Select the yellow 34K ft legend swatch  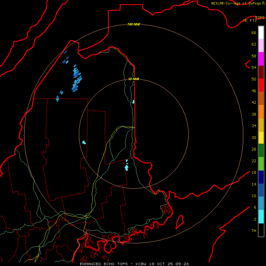click(261, 138)
